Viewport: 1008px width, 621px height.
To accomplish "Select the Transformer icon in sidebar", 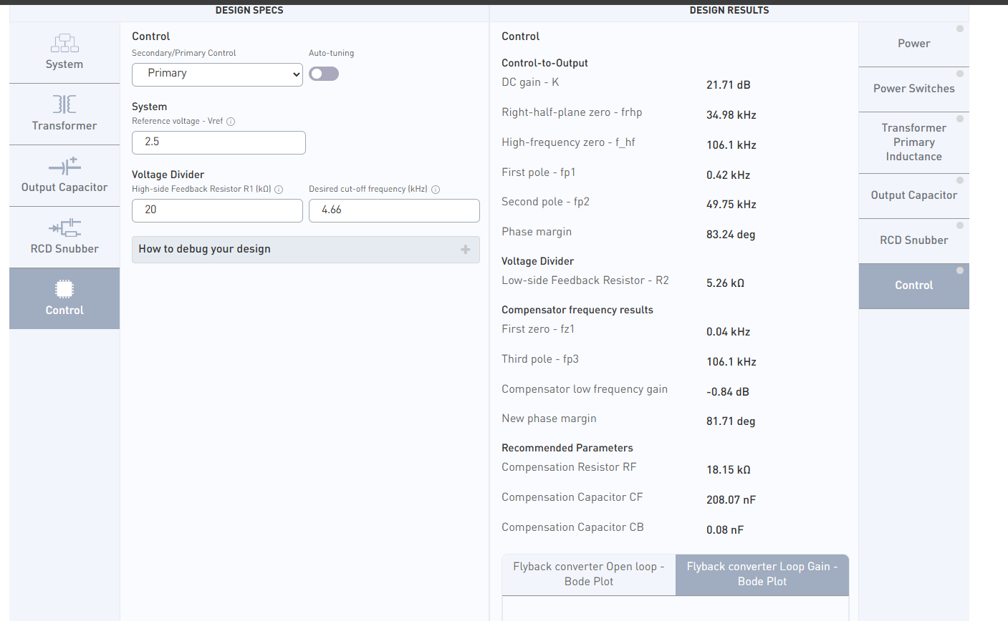I will click(64, 104).
